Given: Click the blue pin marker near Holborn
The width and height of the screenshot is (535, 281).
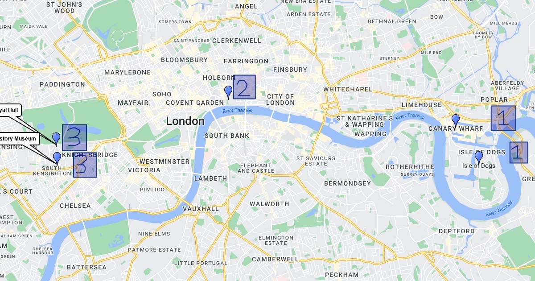Looking at the screenshot, I should tap(228, 92).
